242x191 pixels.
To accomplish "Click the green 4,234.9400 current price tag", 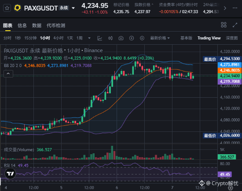I will point(230,76).
